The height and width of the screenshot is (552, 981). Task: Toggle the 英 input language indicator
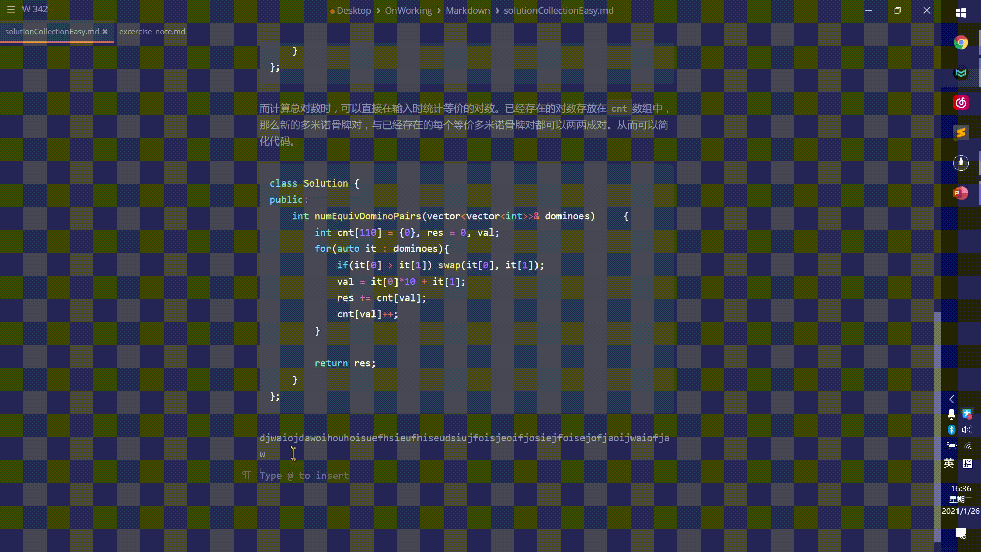pyautogui.click(x=949, y=463)
